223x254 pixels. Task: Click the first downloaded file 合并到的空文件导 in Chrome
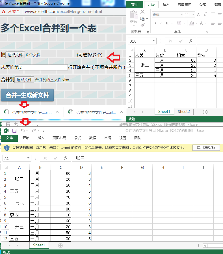(32, 113)
